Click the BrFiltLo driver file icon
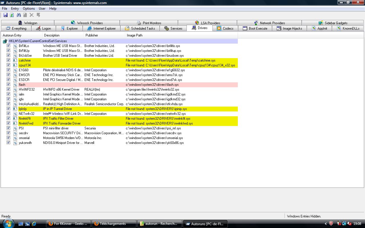Image resolution: width=365 pixels, height=228 pixels. (15, 46)
